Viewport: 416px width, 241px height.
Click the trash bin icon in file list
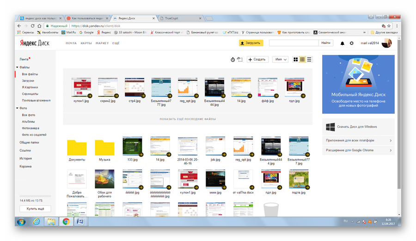[x=271, y=209]
